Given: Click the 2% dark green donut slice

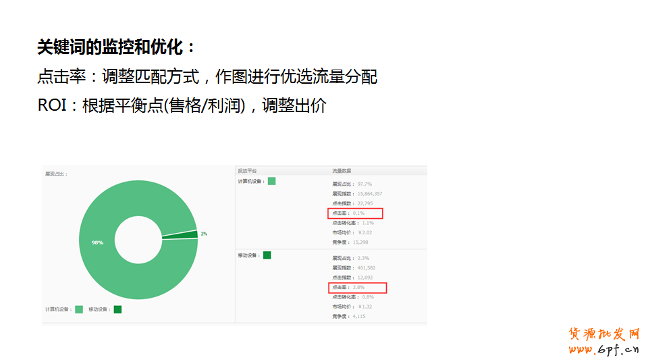Looking at the screenshot, I should pyautogui.click(x=193, y=234).
